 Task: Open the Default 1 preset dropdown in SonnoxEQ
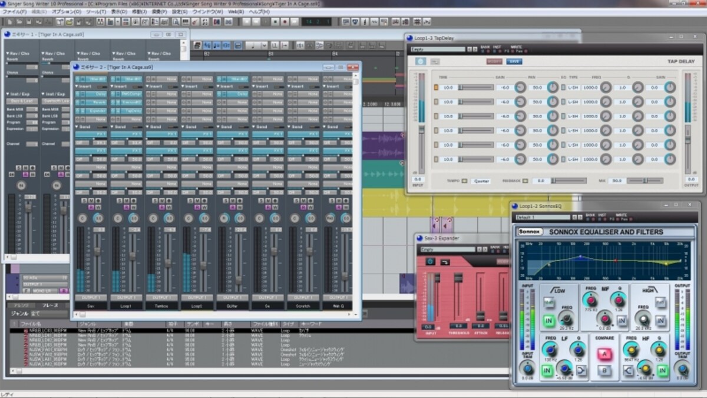point(544,218)
